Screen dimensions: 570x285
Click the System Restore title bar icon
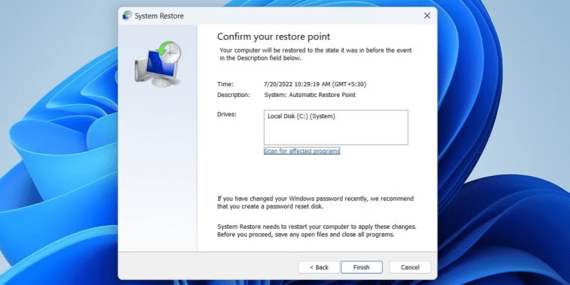[x=128, y=16]
